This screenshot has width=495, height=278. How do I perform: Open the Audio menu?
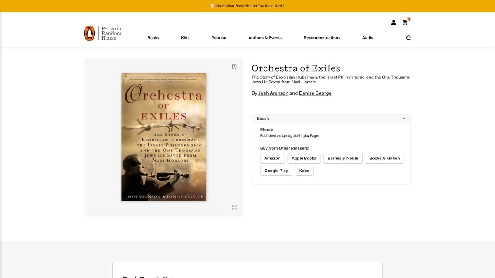click(368, 38)
